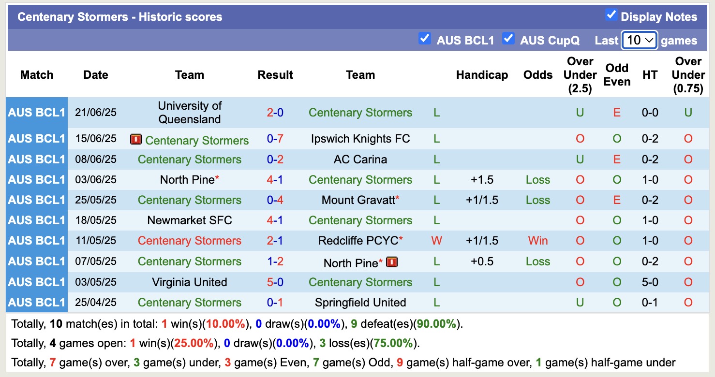
Task: Click Redcliffe PCYC in the match list
Action: (358, 240)
